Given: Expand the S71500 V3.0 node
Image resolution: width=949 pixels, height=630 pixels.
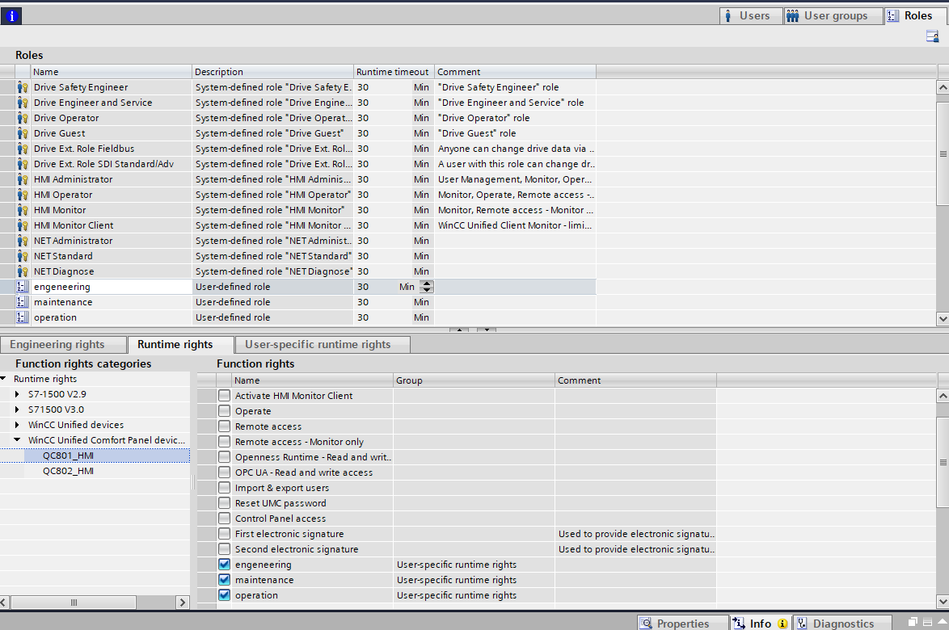Looking at the screenshot, I should pos(17,409).
